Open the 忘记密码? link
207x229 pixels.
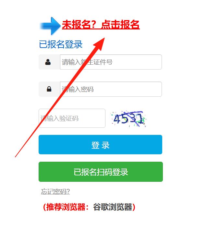(x=55, y=191)
